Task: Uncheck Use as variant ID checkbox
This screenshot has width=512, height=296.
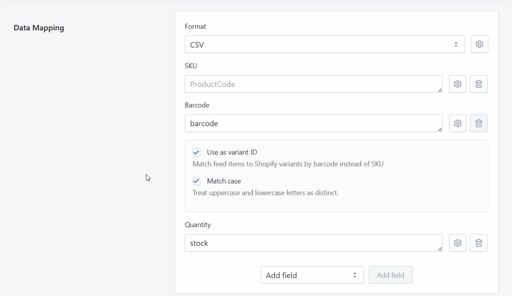Action: coord(196,152)
